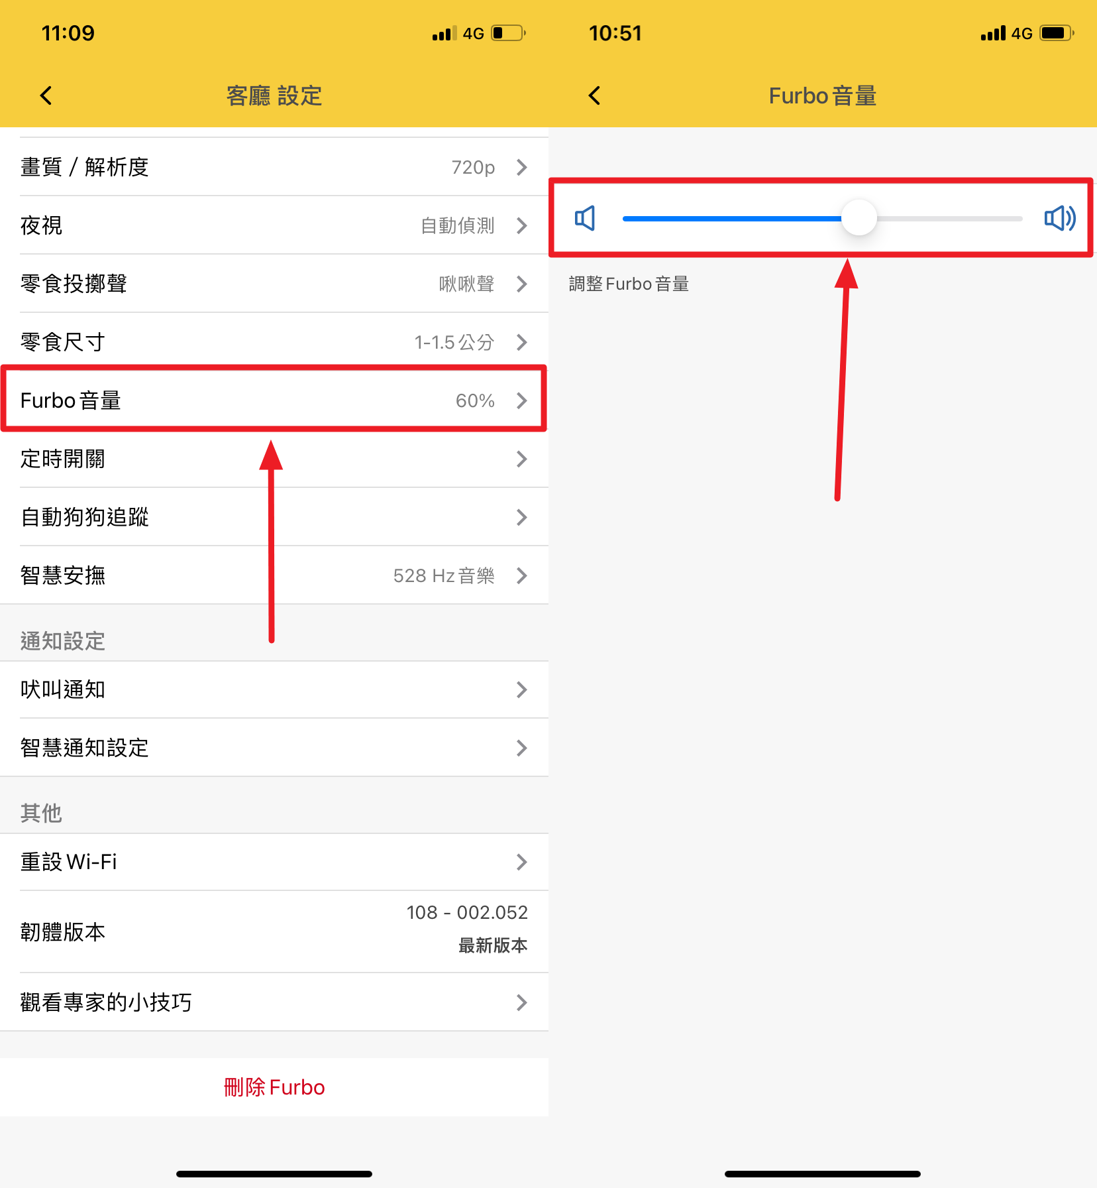Open 智慧安撫 setting

tap(274, 575)
